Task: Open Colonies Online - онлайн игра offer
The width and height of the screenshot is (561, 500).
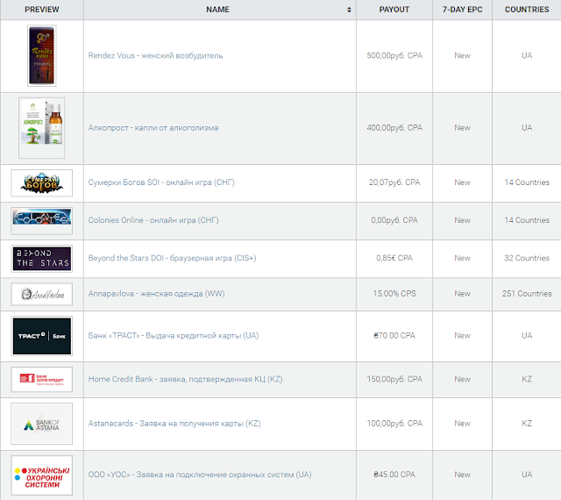Action: pyautogui.click(x=153, y=220)
